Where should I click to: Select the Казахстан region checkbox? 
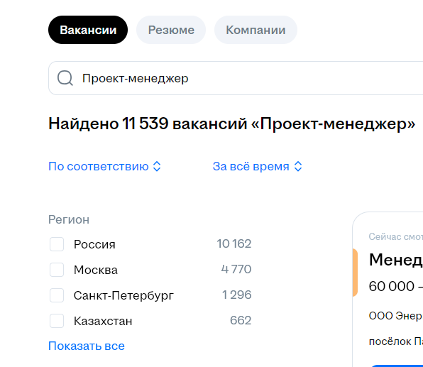click(x=57, y=321)
